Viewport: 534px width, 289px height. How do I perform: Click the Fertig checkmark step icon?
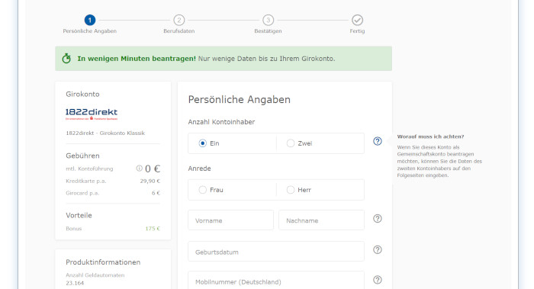coord(357,20)
